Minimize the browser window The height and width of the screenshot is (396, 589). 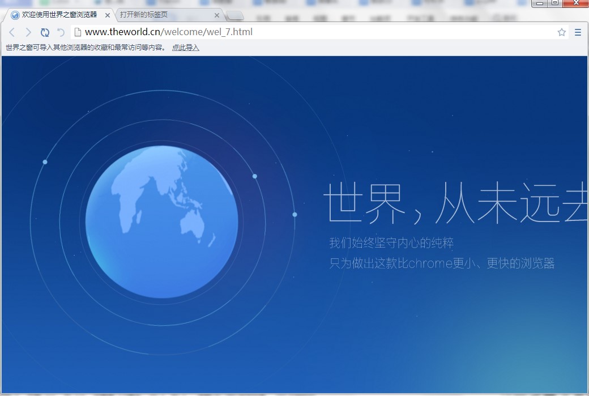point(540,3)
